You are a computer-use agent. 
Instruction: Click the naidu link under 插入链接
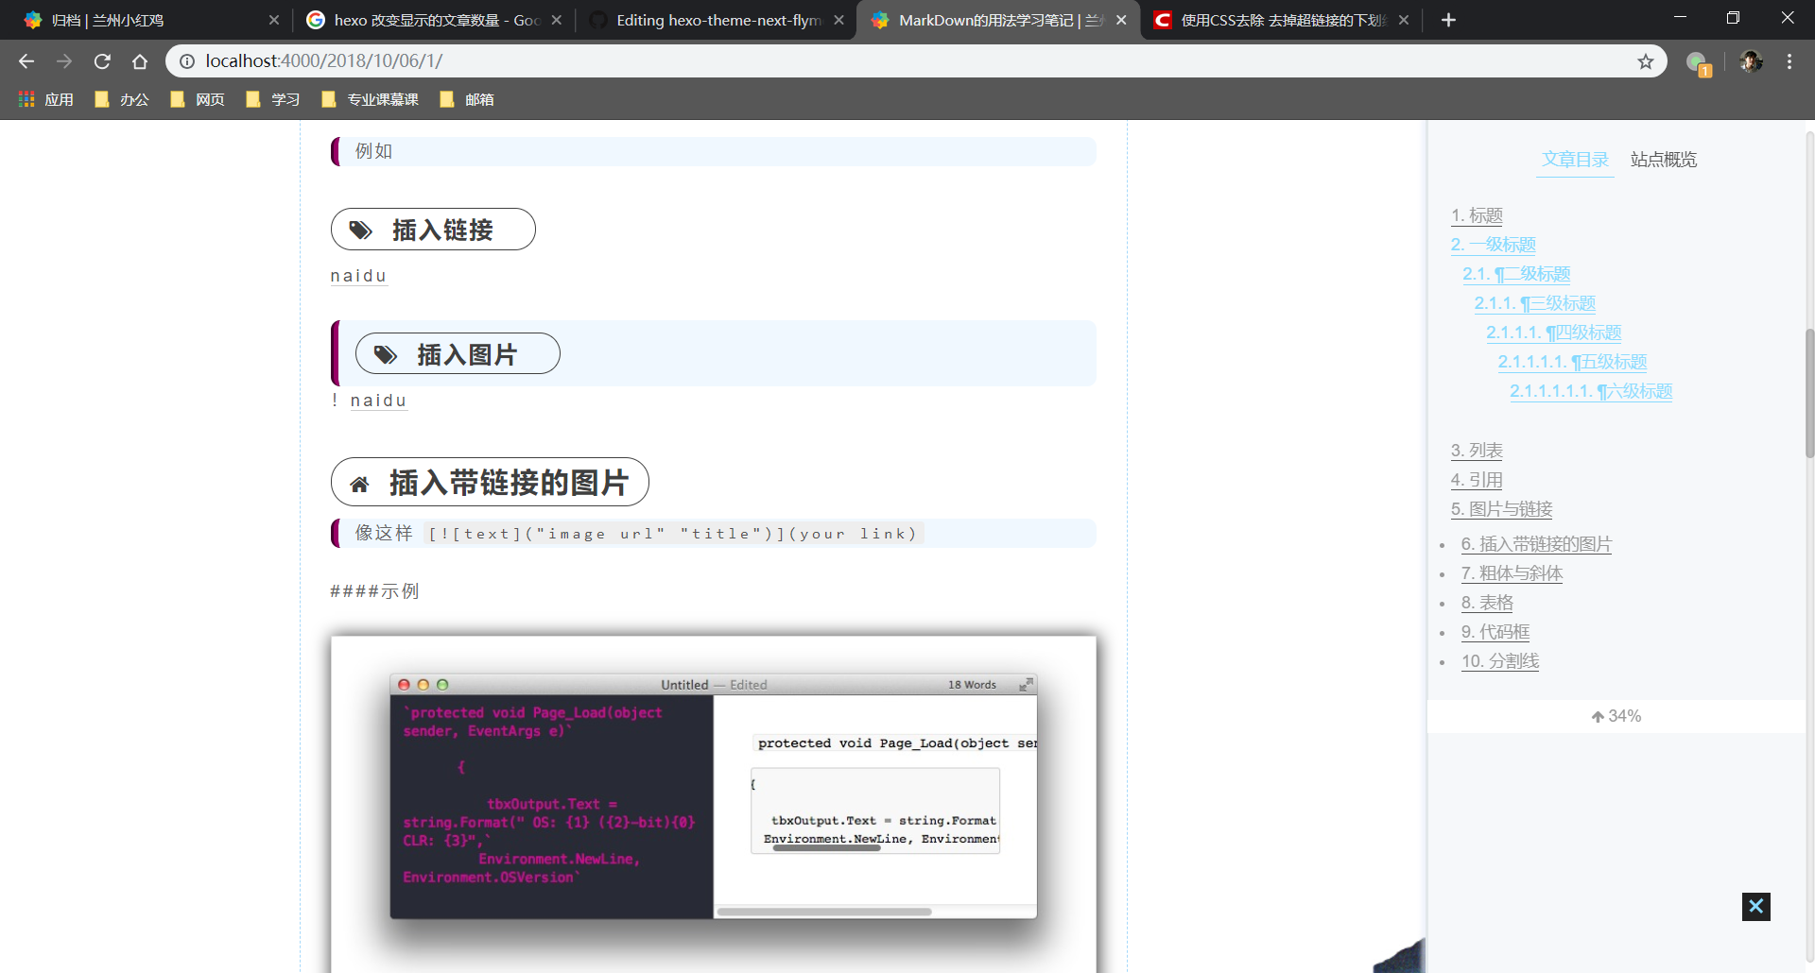358,276
